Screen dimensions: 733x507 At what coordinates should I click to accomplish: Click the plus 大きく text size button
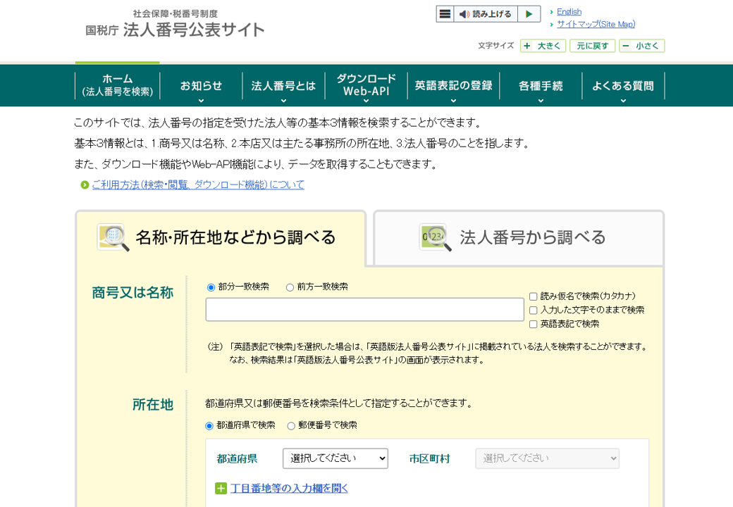[543, 46]
